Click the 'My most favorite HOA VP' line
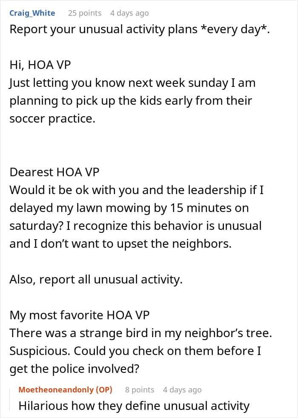Viewport: 298px width, 418px height. click(x=80, y=315)
